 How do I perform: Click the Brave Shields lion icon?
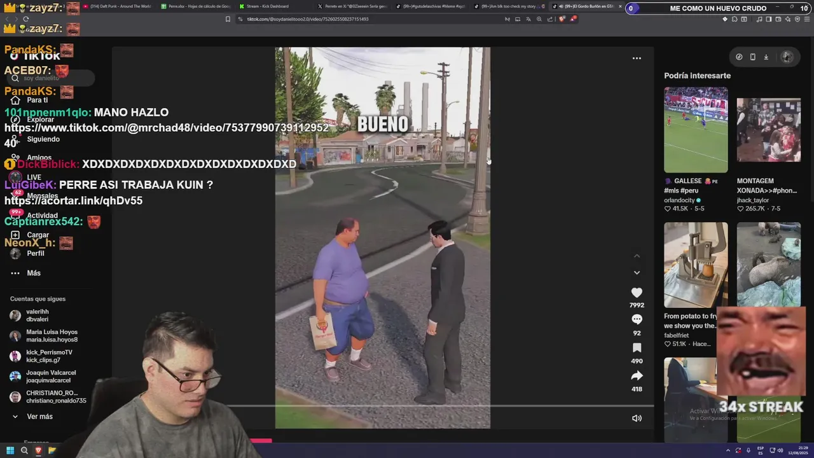[x=562, y=19]
